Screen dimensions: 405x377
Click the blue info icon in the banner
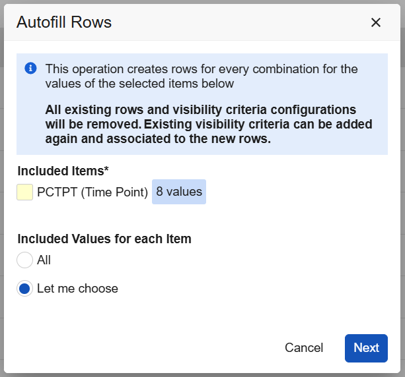(30, 69)
